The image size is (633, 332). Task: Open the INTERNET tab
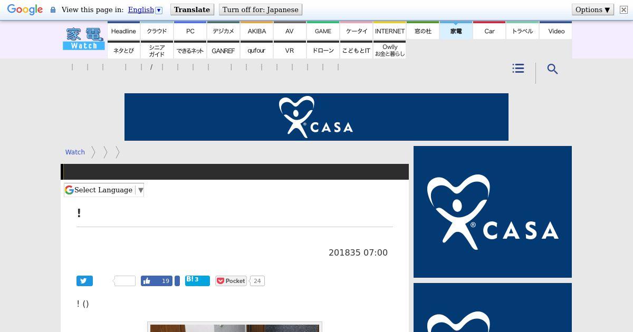[389, 31]
